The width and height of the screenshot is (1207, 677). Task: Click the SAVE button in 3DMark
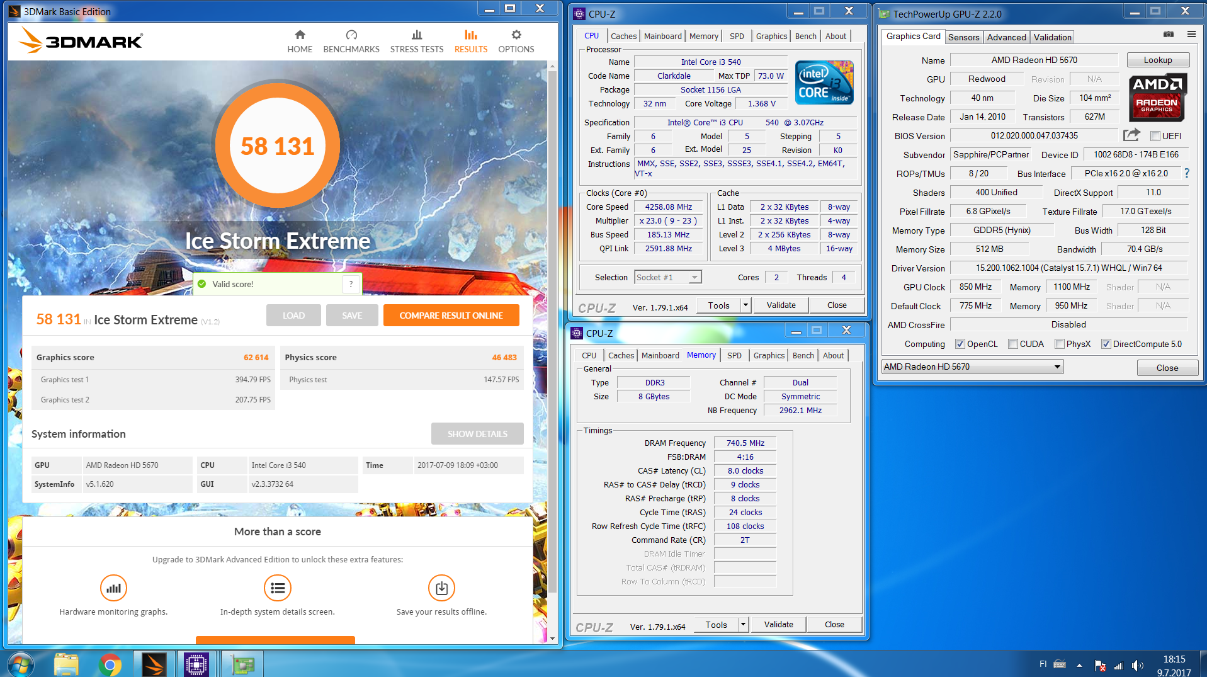point(352,316)
